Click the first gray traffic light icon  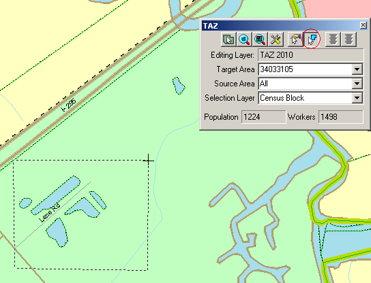coord(333,39)
